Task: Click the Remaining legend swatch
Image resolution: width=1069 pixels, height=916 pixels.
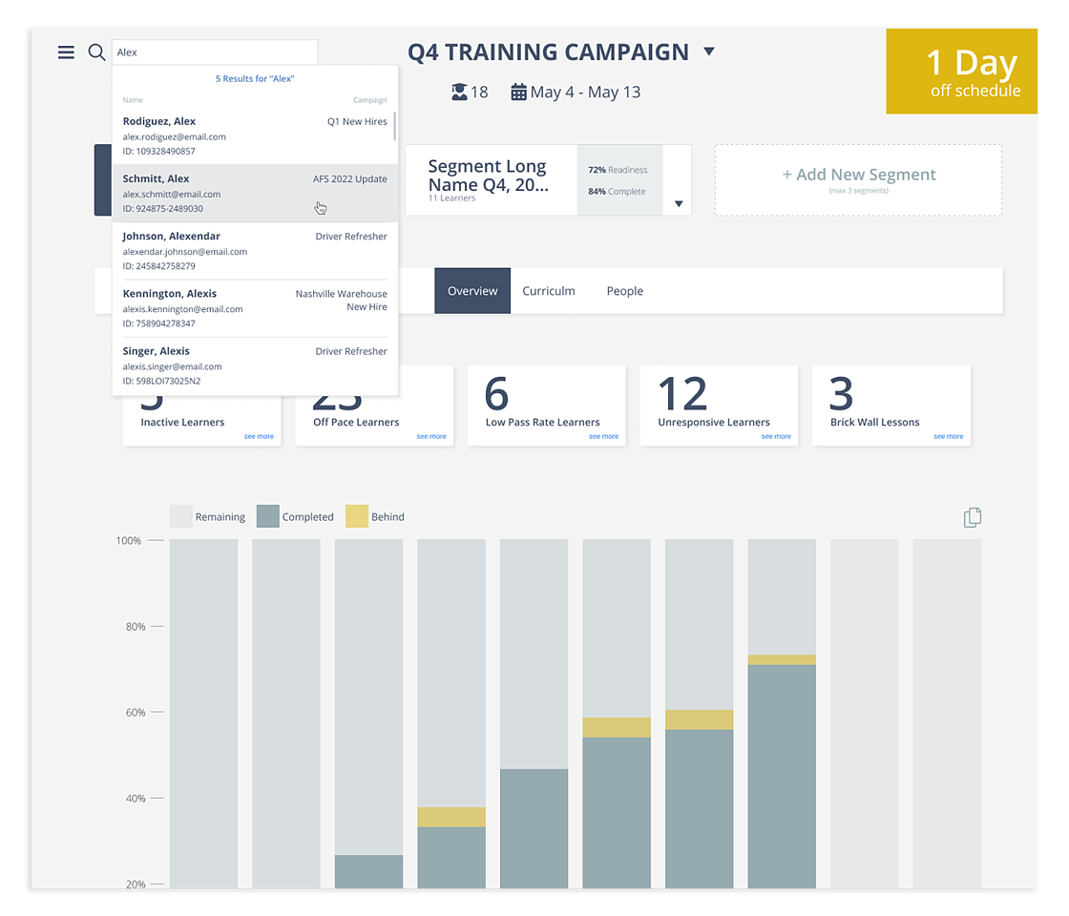Action: click(180, 516)
